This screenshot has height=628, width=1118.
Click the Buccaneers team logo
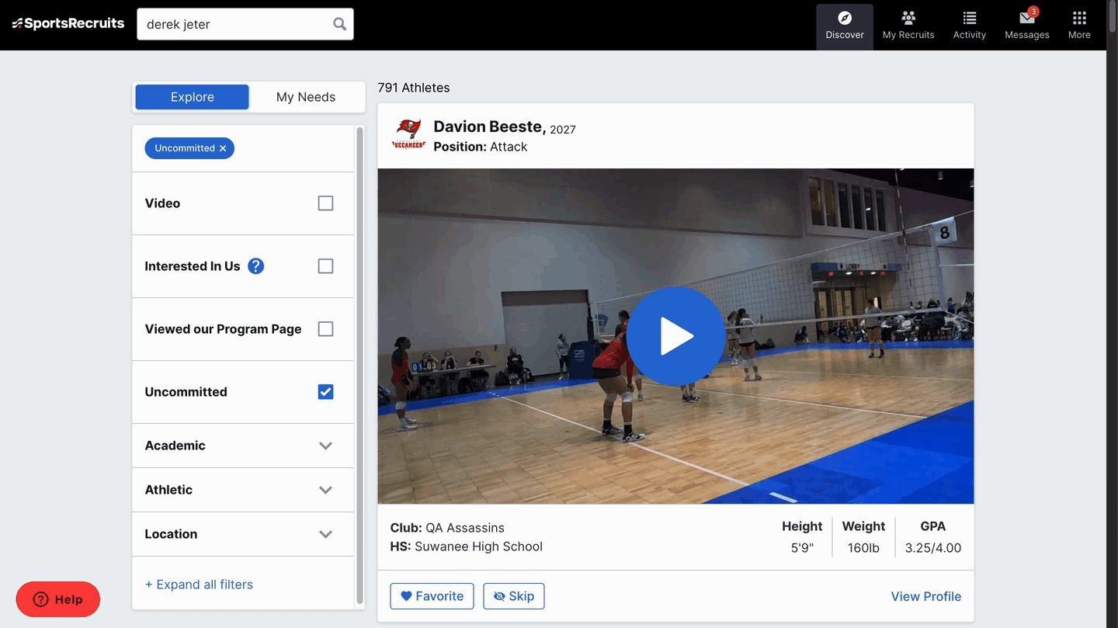[x=408, y=134]
